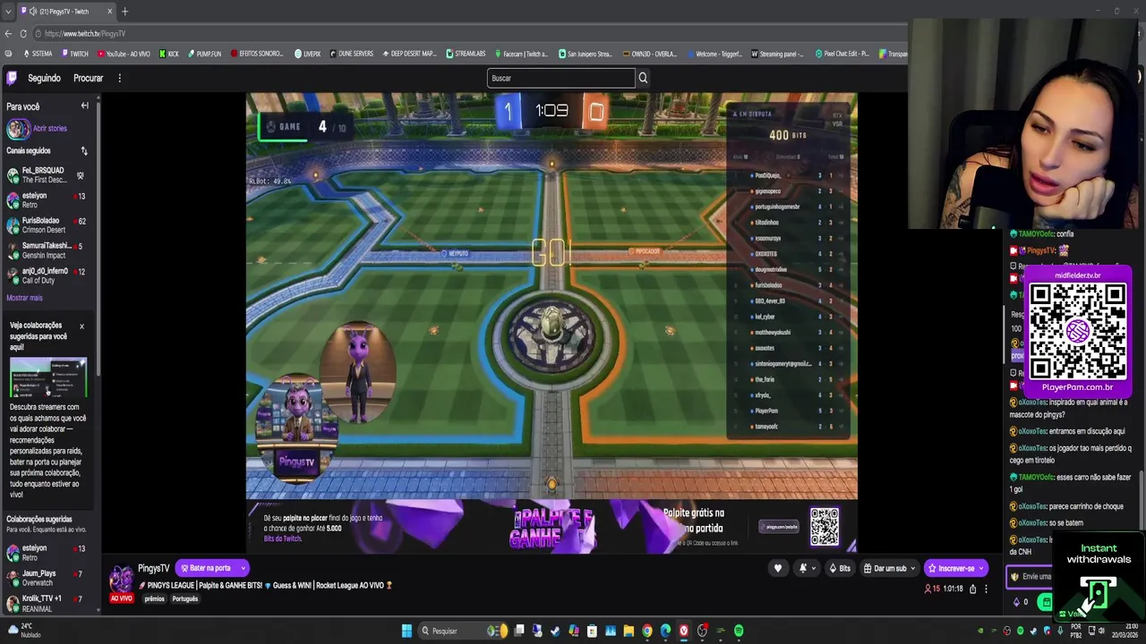The height and width of the screenshot is (644, 1146).
Task: Click the heart follow button
Action: (x=777, y=568)
